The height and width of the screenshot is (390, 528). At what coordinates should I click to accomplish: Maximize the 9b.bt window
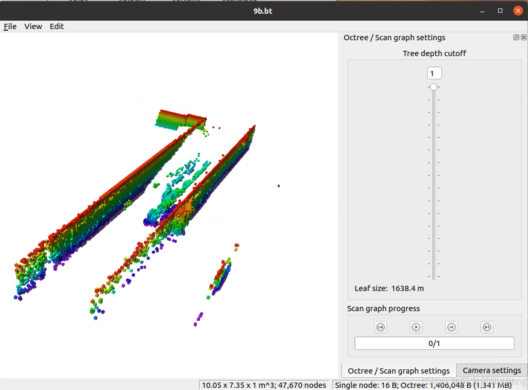point(500,11)
